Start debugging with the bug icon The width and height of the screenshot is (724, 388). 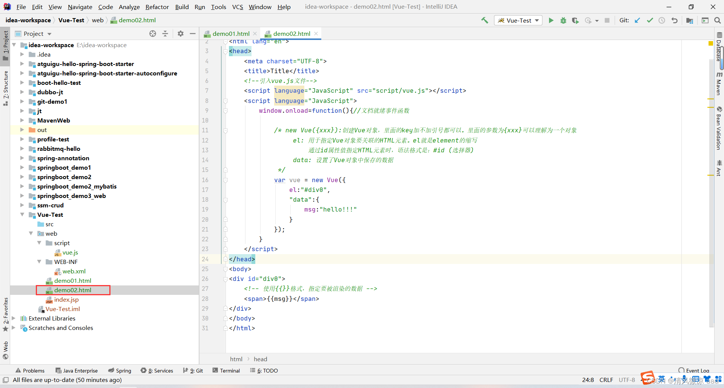pos(563,20)
